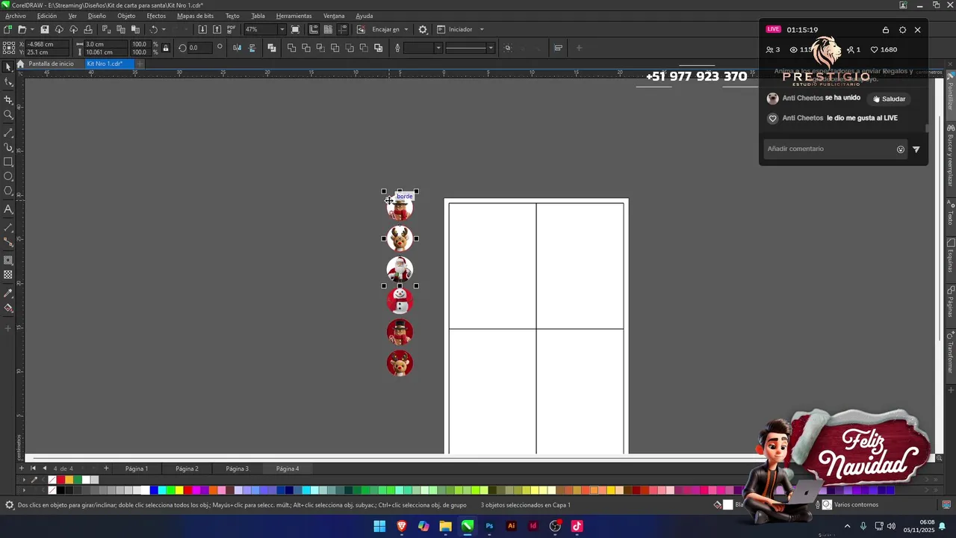Pick the yellow swatch in color palette
This screenshot has width=956, height=538.
point(179,490)
